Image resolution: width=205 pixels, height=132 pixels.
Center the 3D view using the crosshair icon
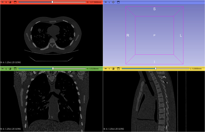click(113, 2)
